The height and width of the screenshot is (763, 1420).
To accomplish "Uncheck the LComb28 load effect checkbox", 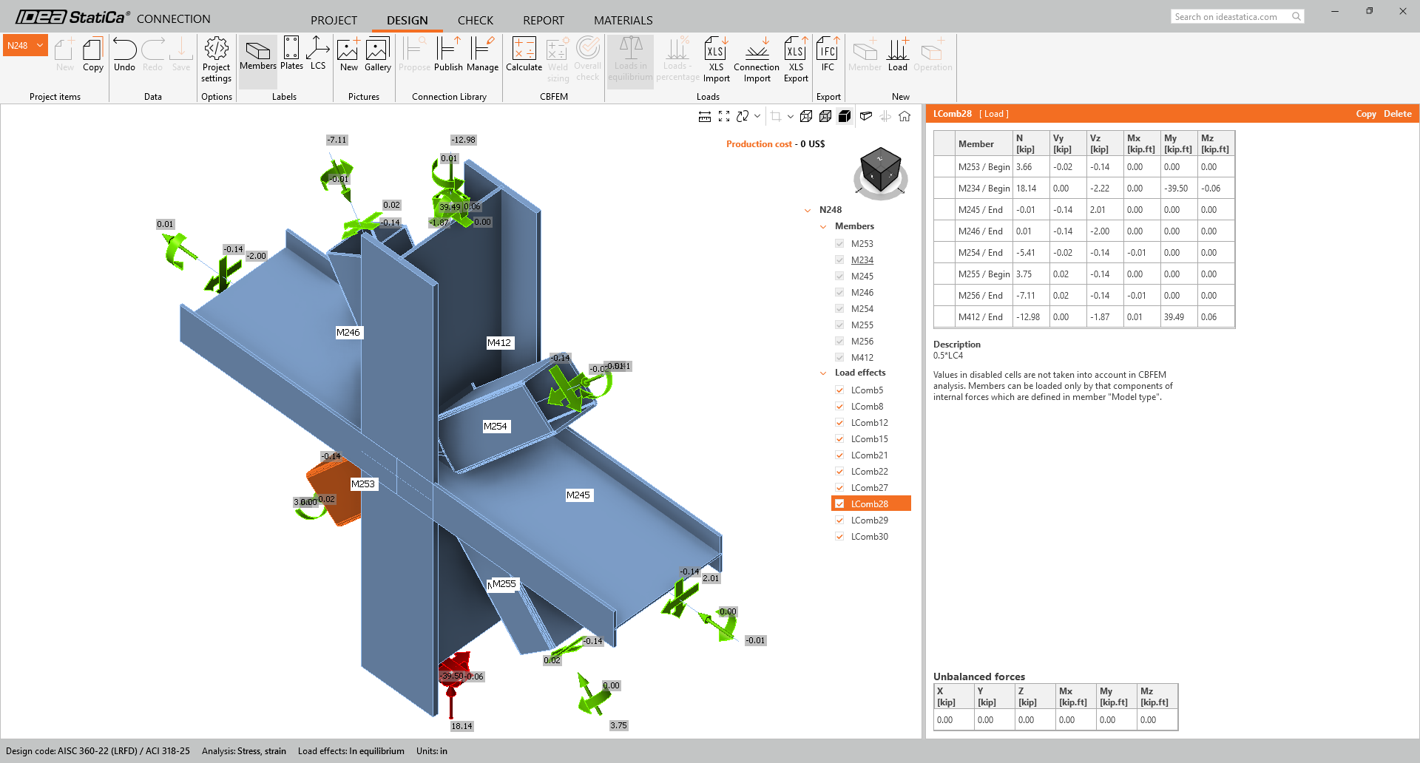I will pyautogui.click(x=839, y=503).
